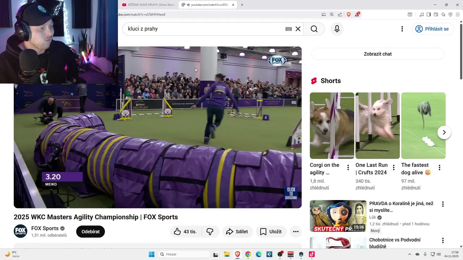Open FOX Sports channel avatar

21,231
